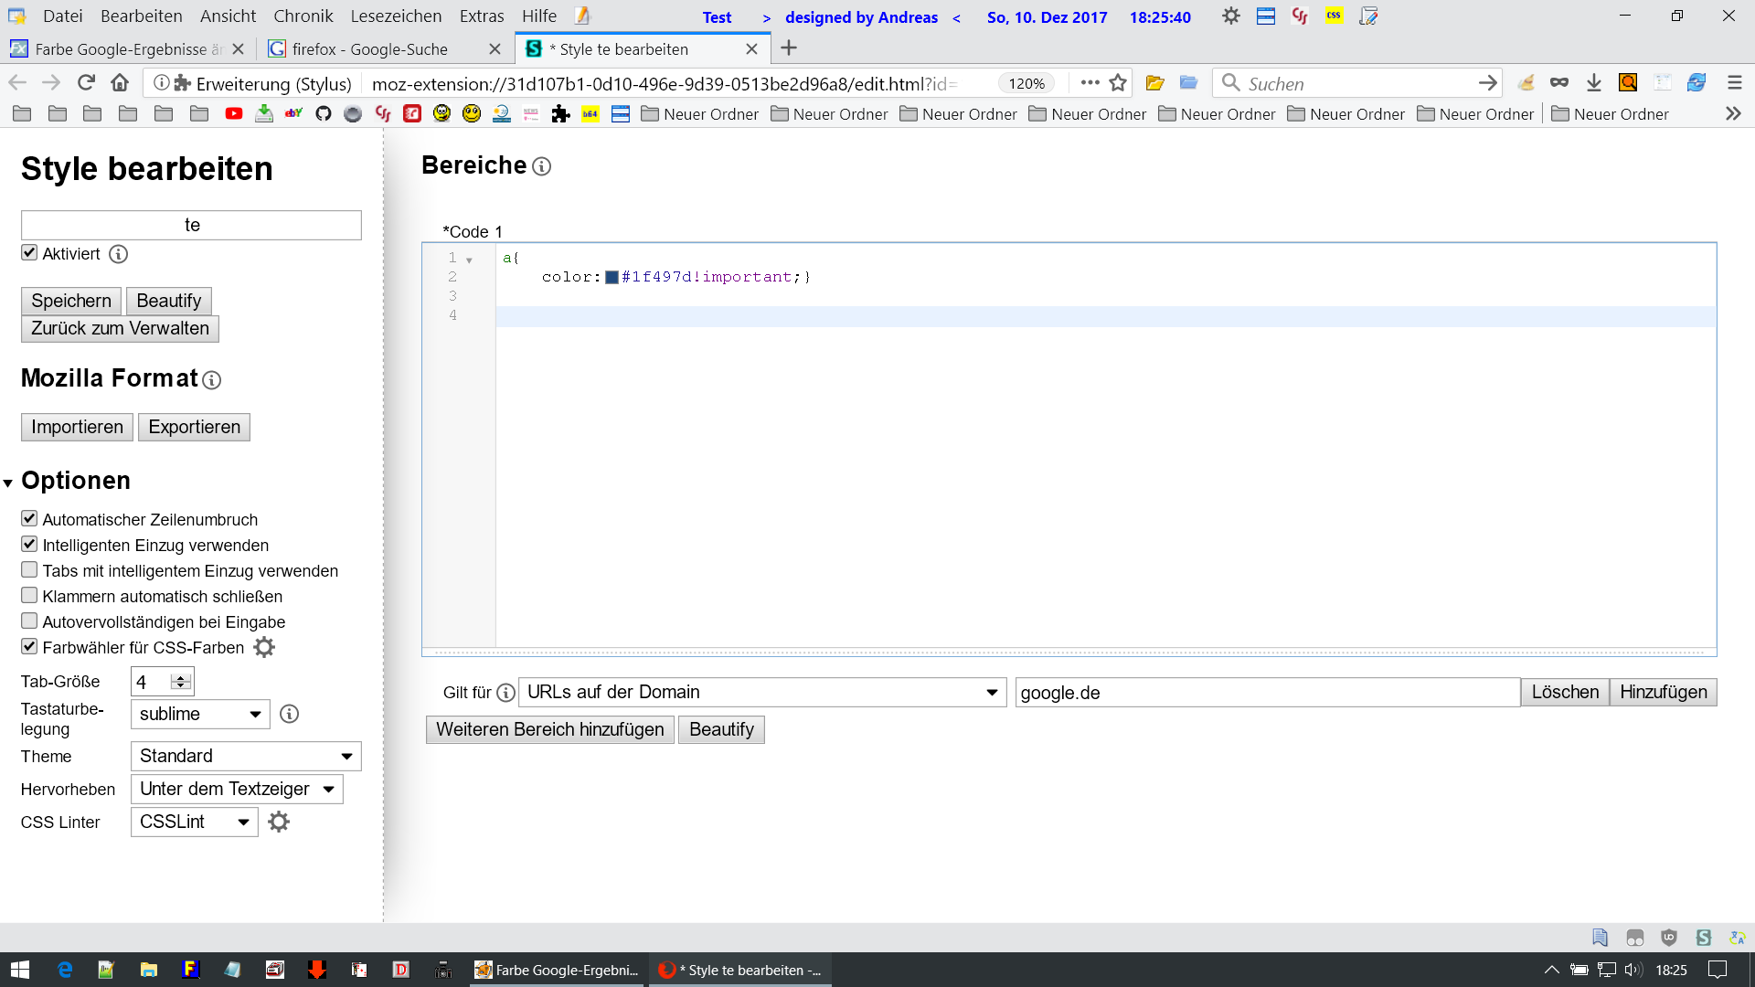Open the YouTube bookmark icon
1755x987 pixels.
234,114
